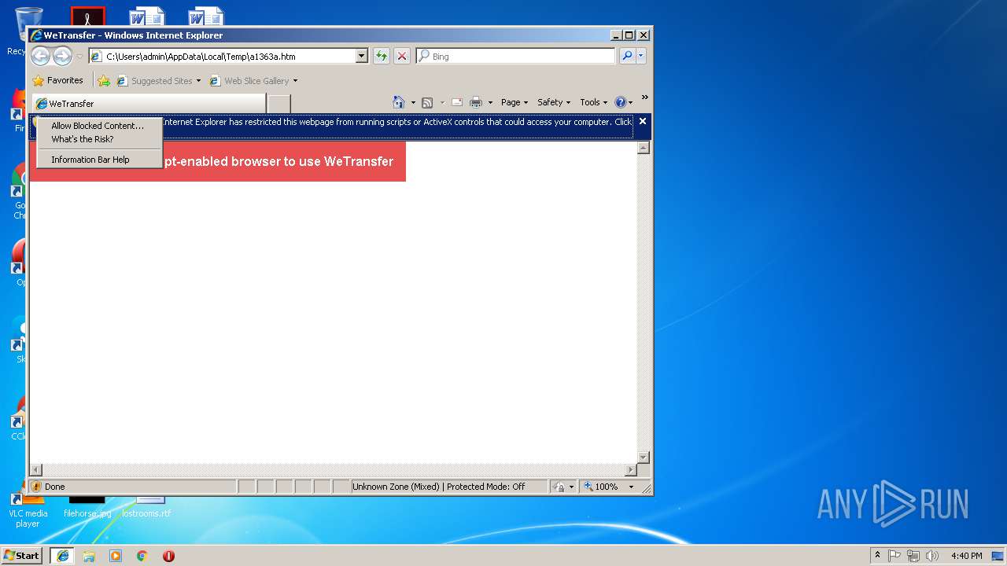This screenshot has width=1007, height=566.
Task: Go back with the Back arrow button
Action: [x=40, y=56]
